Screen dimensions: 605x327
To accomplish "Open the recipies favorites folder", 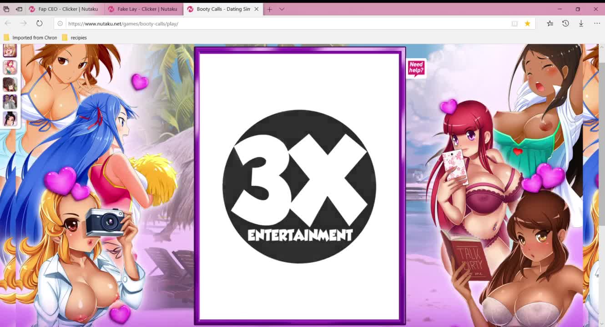I will (x=74, y=38).
